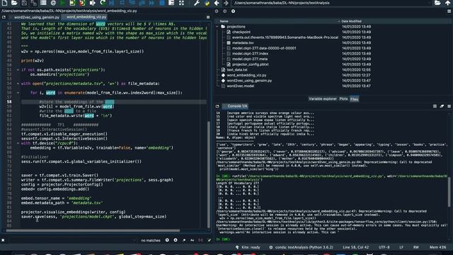Image resolution: width=453 pixels, height=255 pixels.
Task: Switch to word2vec_using_gensim.py tab
Action: coord(36,17)
